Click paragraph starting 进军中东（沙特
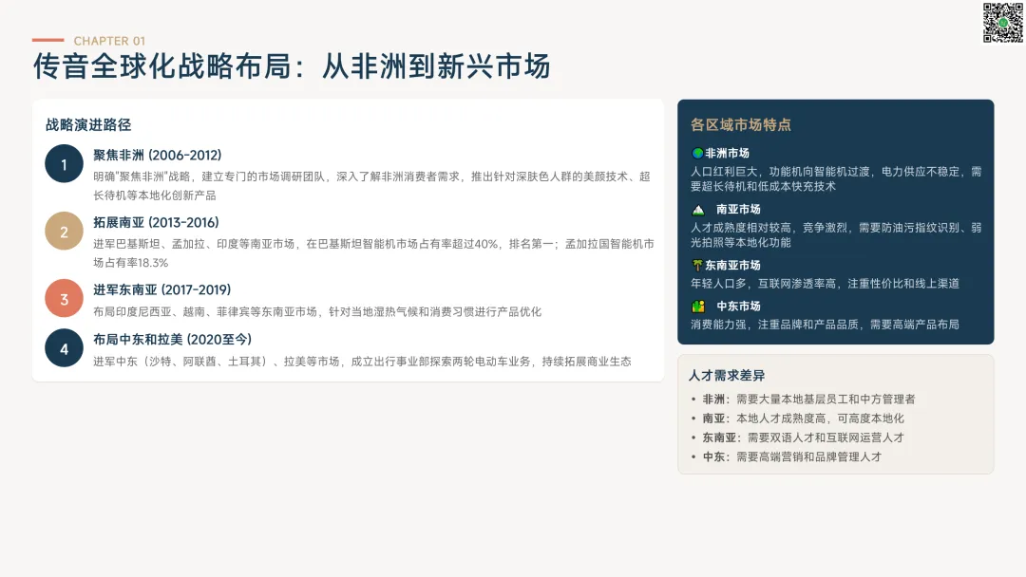Image resolution: width=1026 pixels, height=577 pixels. pos(362,362)
